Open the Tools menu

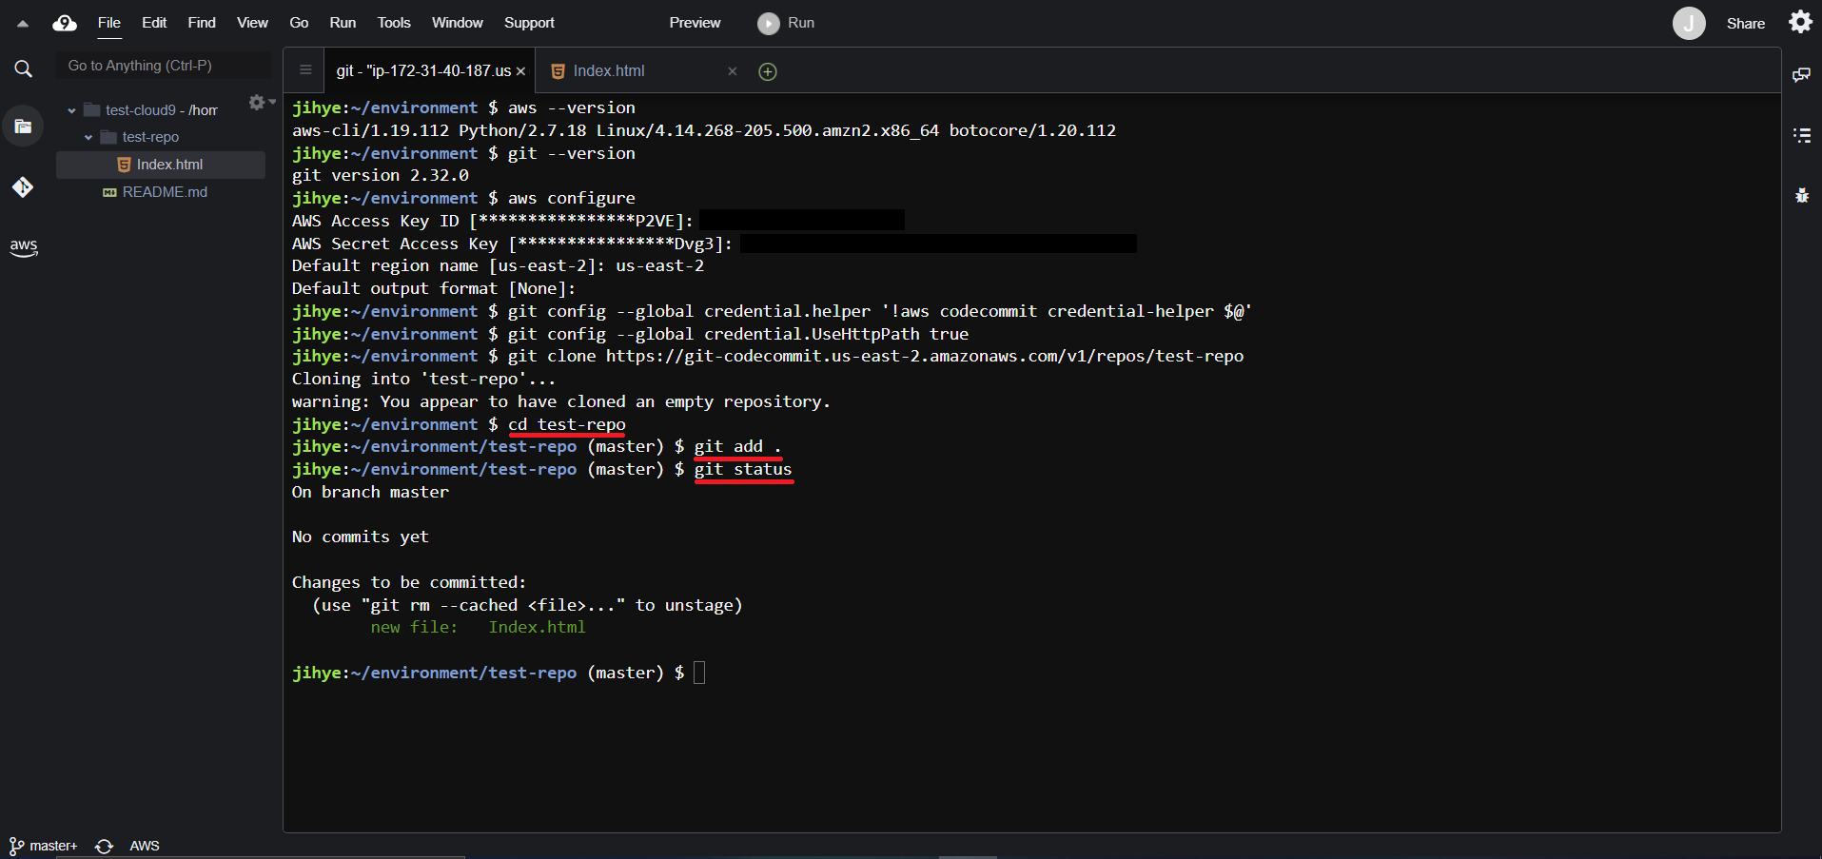(x=394, y=23)
